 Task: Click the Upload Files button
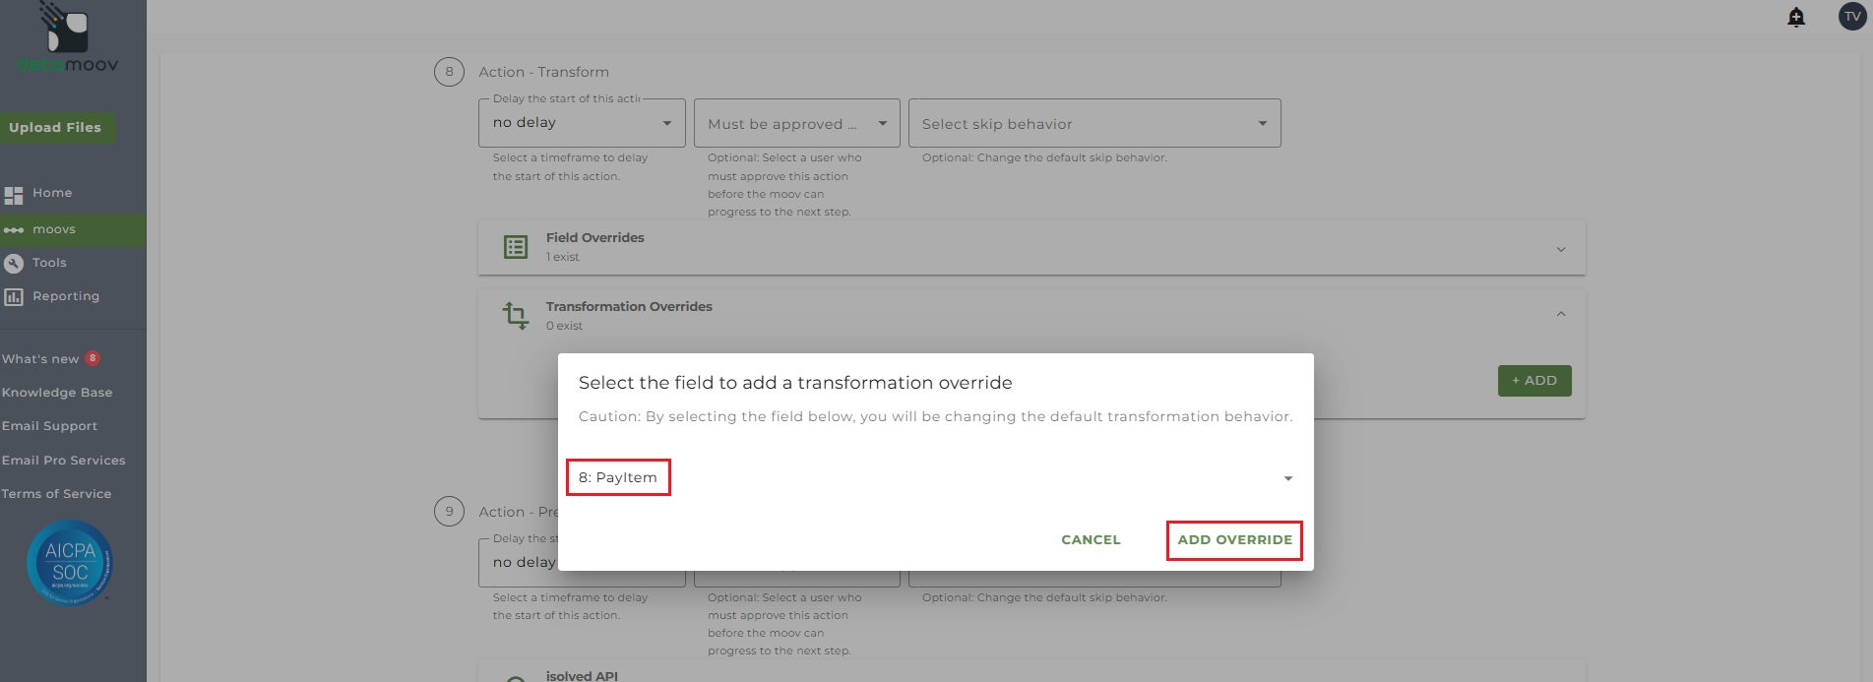[x=55, y=127]
